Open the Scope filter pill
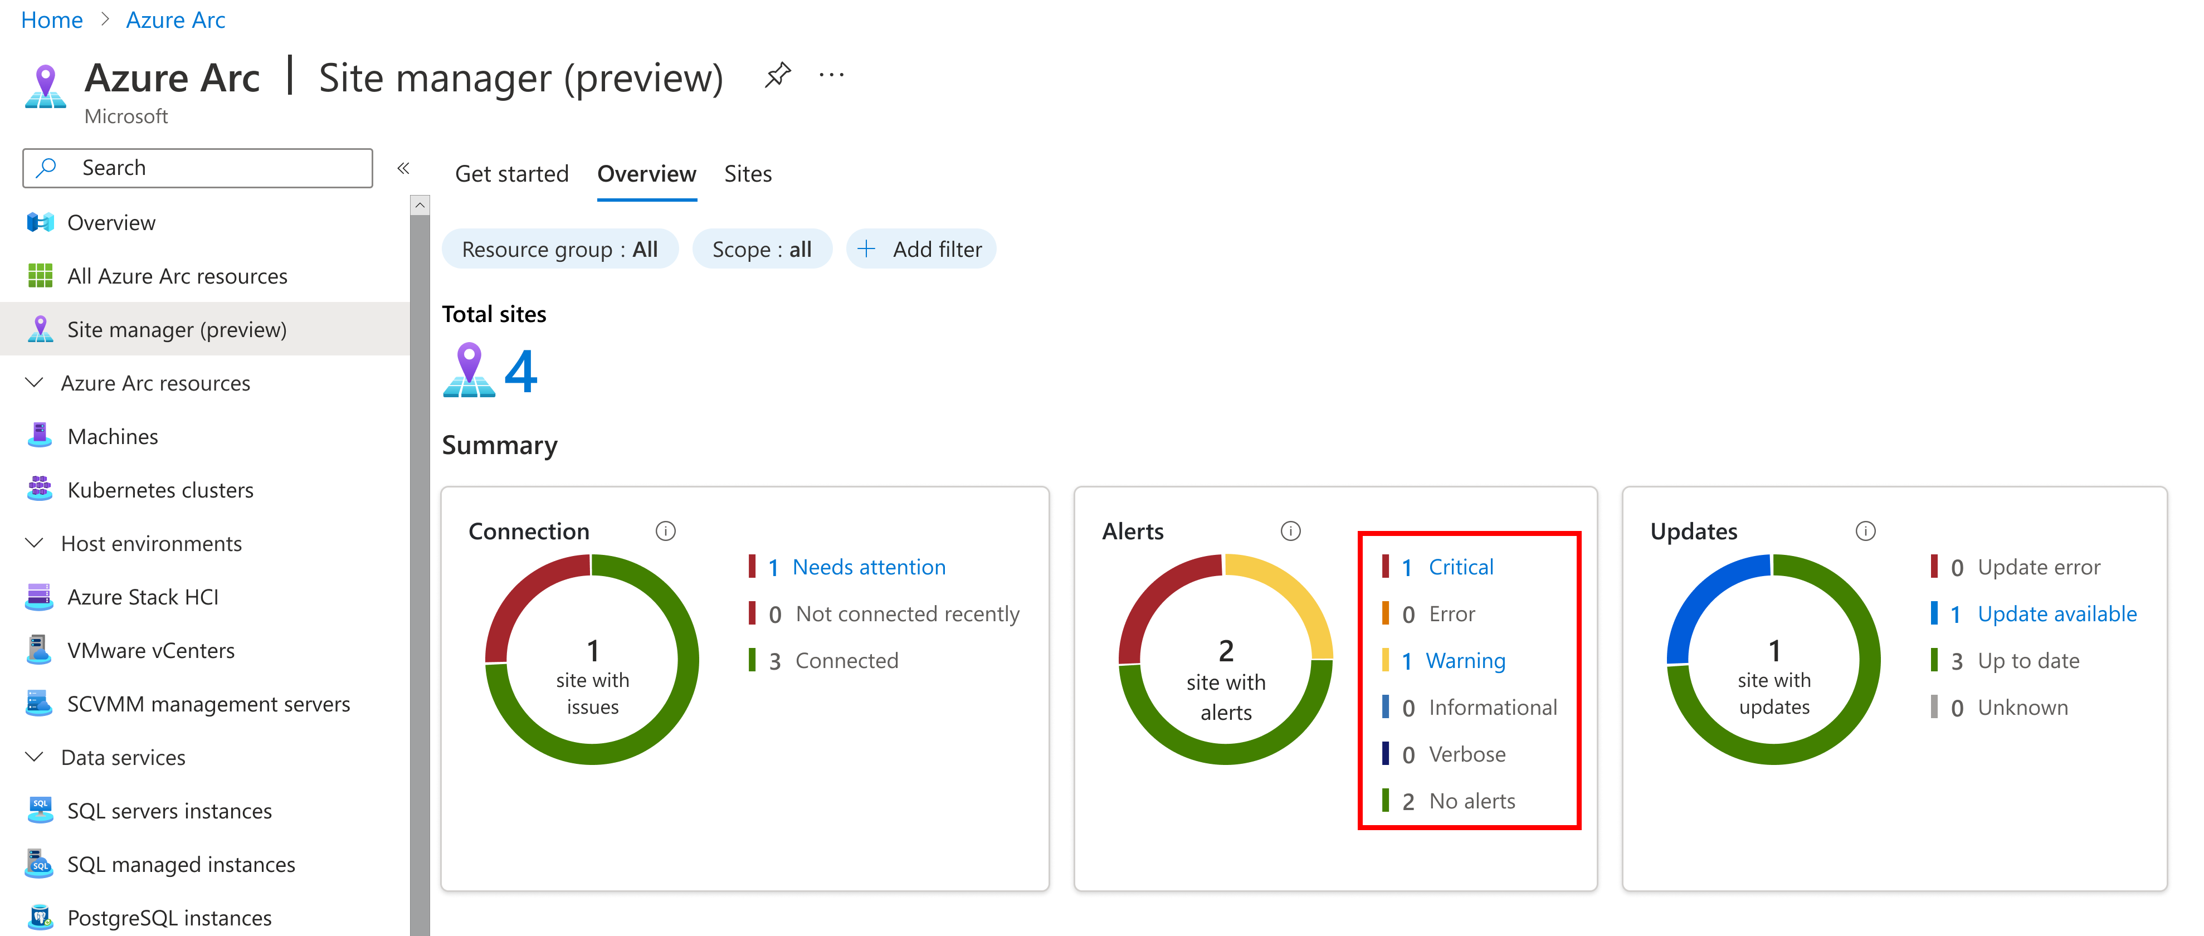The height and width of the screenshot is (936, 2204). (x=760, y=249)
